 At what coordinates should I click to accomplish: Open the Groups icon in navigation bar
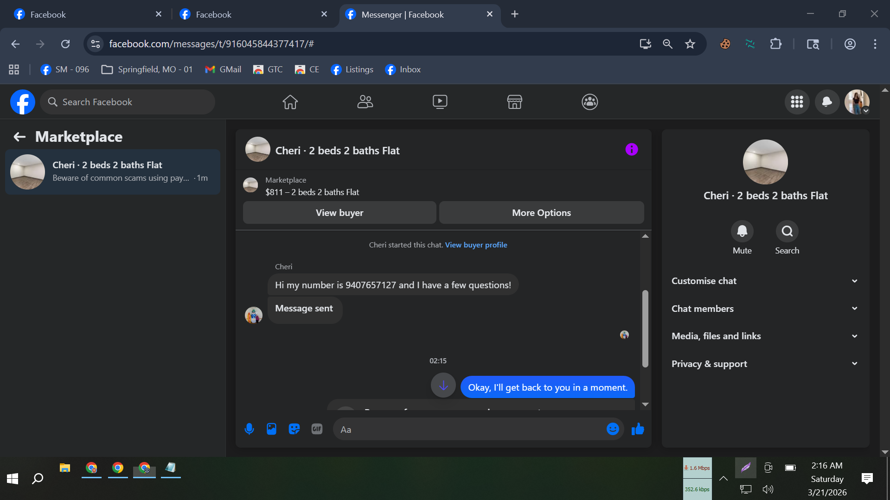click(589, 102)
